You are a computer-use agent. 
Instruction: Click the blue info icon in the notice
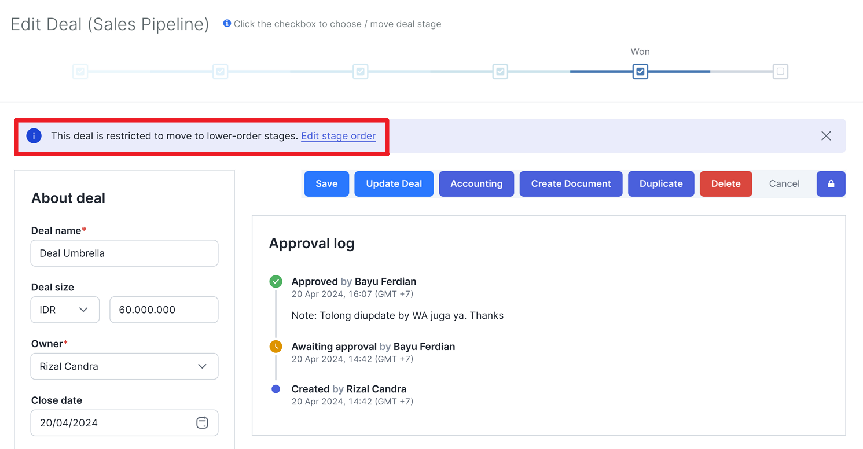34,136
